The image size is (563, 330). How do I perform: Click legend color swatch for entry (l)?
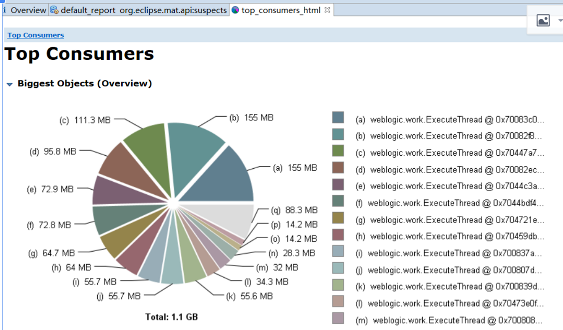tap(338, 302)
